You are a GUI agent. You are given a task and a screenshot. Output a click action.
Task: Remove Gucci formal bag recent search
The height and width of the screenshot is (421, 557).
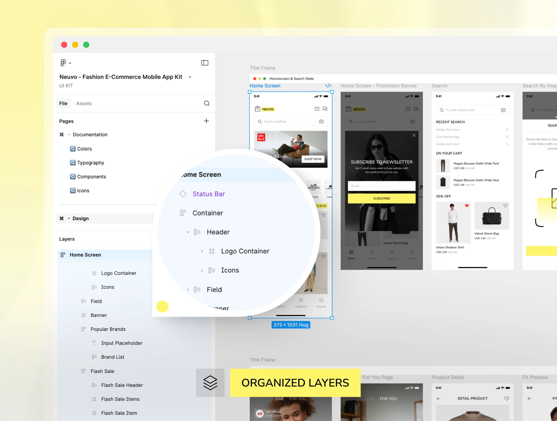tap(507, 137)
